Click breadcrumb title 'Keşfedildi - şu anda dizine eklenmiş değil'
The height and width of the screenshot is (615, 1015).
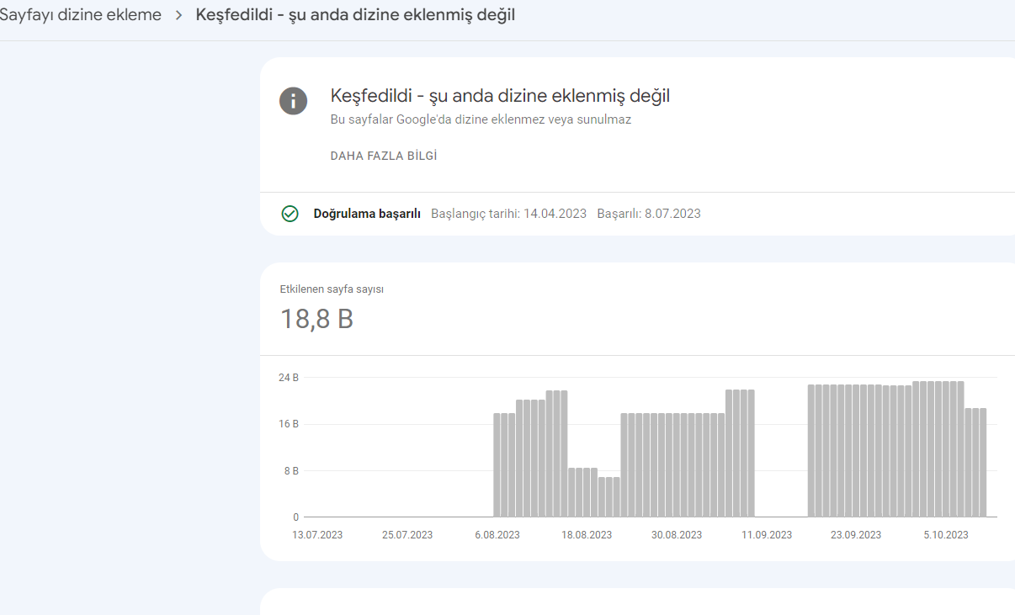(x=355, y=15)
